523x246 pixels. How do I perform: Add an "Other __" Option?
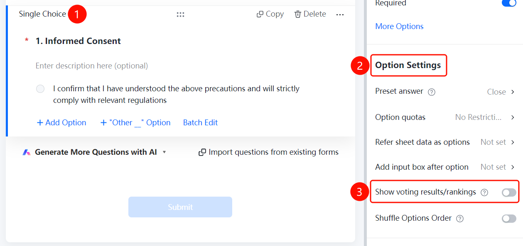pos(135,122)
